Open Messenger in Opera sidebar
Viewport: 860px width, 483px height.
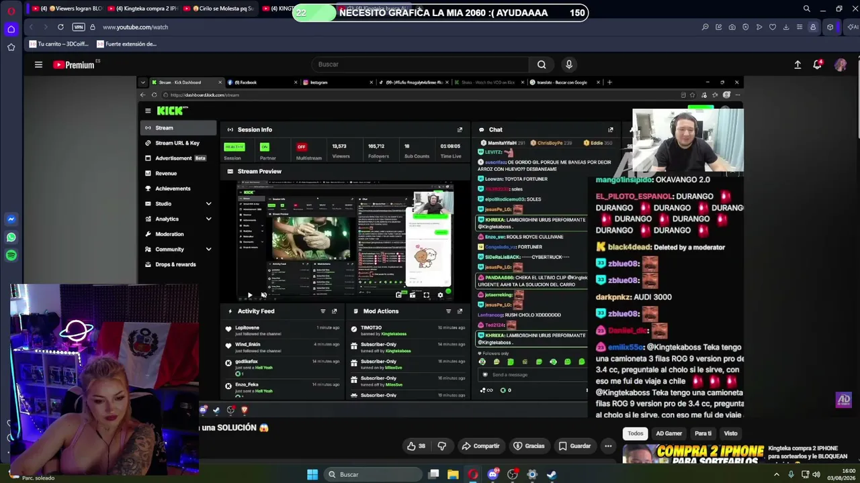[11, 219]
